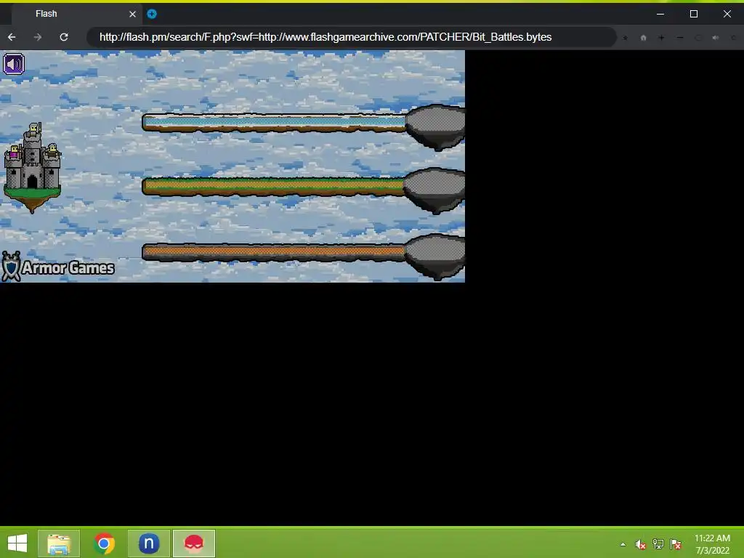
Task: Reload the Flash page
Action: pos(64,37)
